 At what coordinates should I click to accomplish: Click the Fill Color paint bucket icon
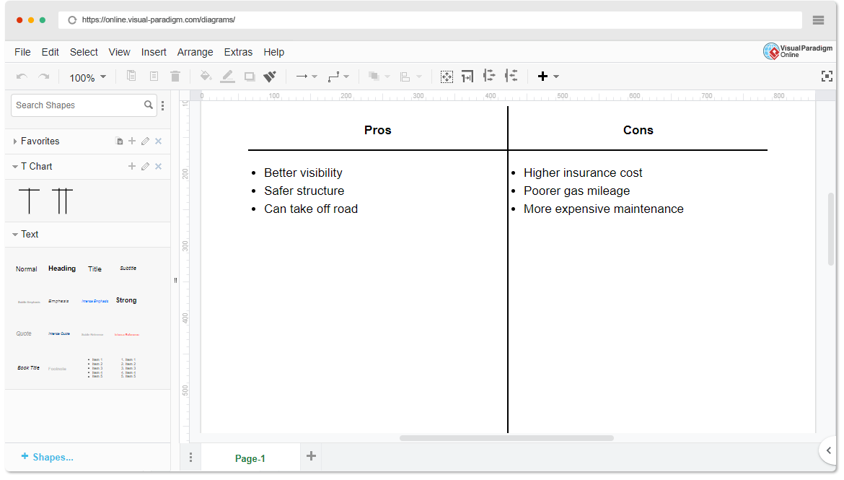click(206, 76)
